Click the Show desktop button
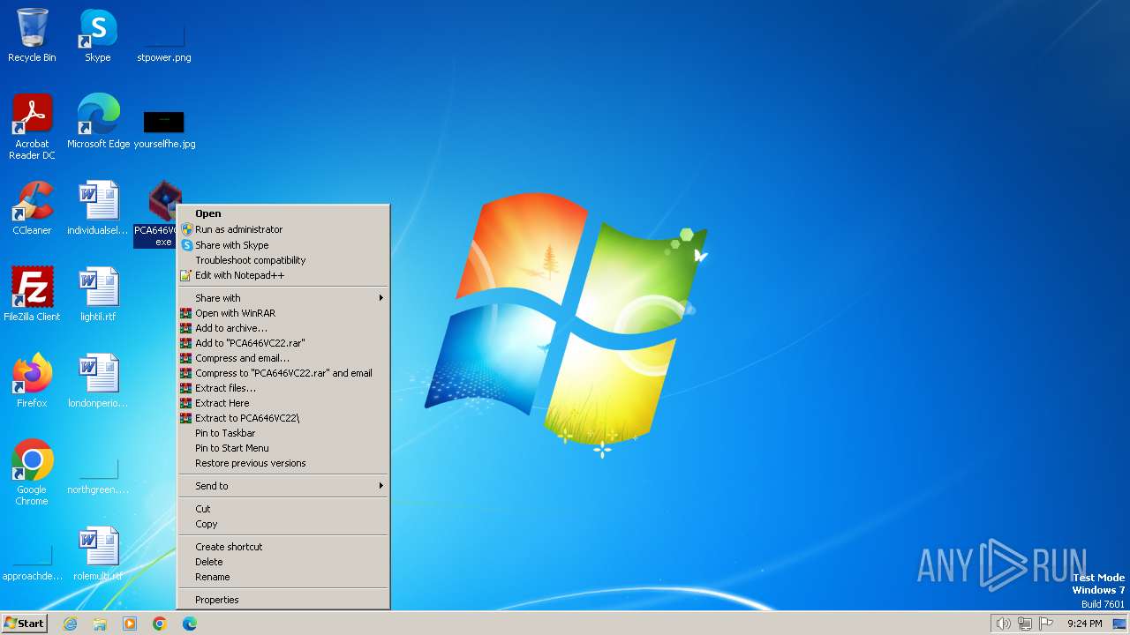 (x=1119, y=624)
